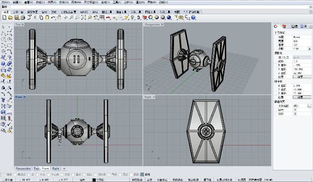
Task: Click the 毫米 units label in status bar
Action: (x=82, y=180)
